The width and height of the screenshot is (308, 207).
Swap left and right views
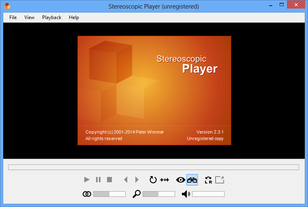[x=208, y=180]
